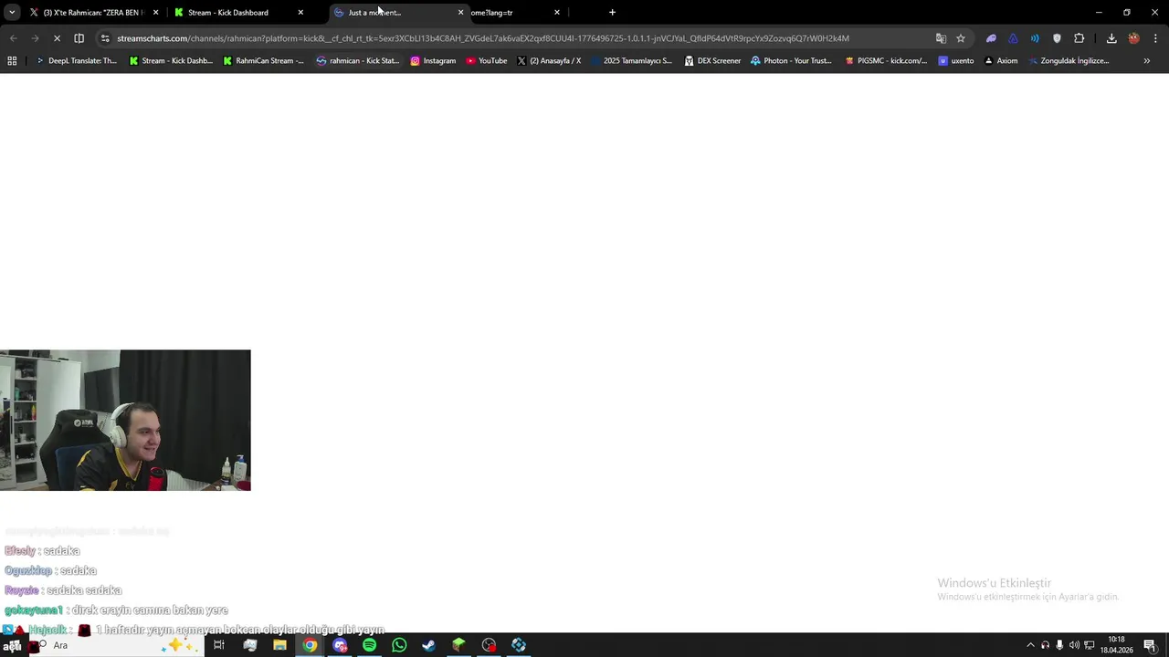The image size is (1169, 657).
Task: Open WhatsApp from the taskbar
Action: pos(399,645)
